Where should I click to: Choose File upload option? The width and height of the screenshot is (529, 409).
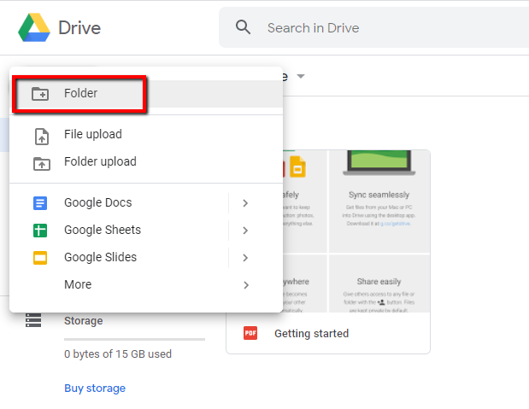pos(146,135)
